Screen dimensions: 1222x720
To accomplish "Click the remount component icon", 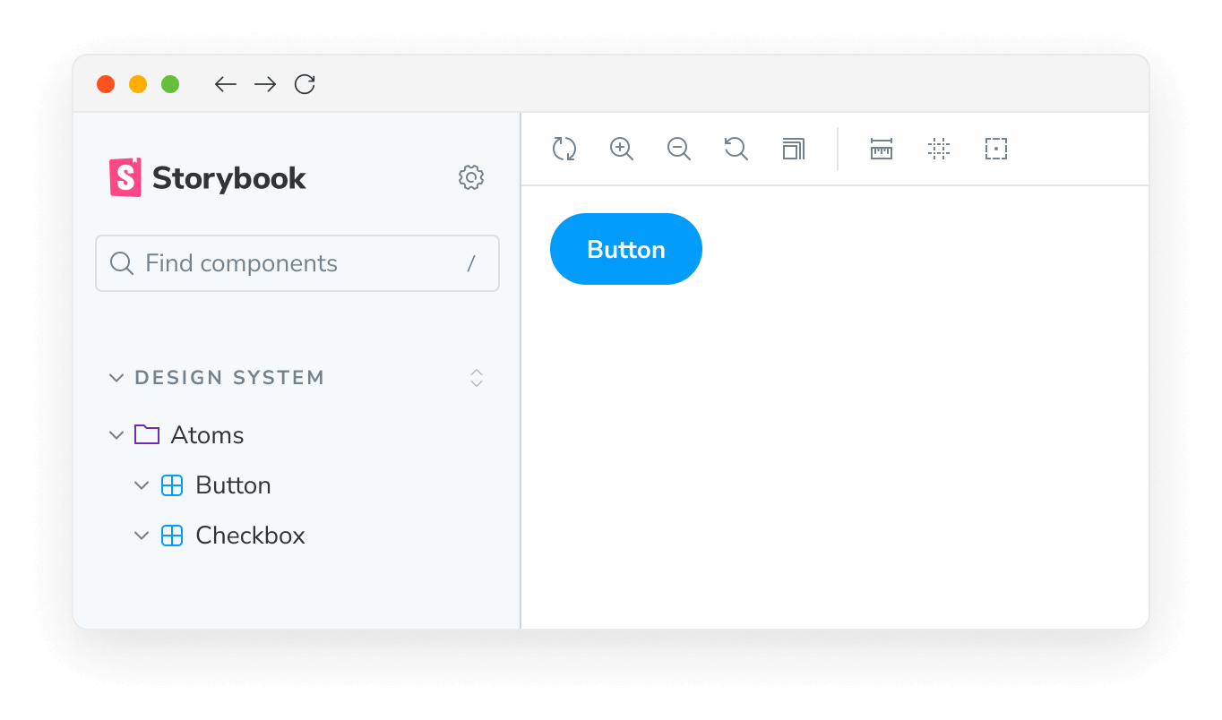I will point(564,149).
